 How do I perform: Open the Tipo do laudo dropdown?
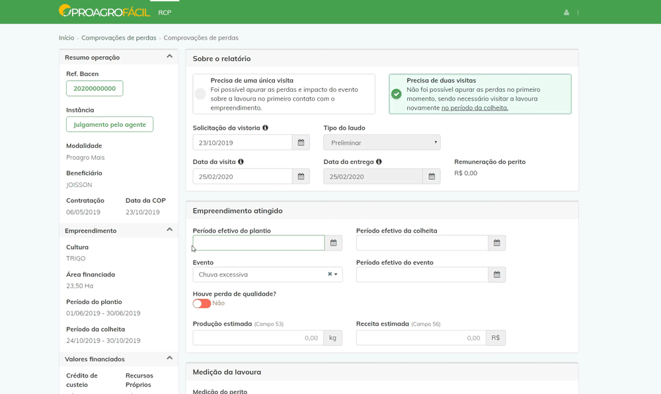click(x=382, y=142)
